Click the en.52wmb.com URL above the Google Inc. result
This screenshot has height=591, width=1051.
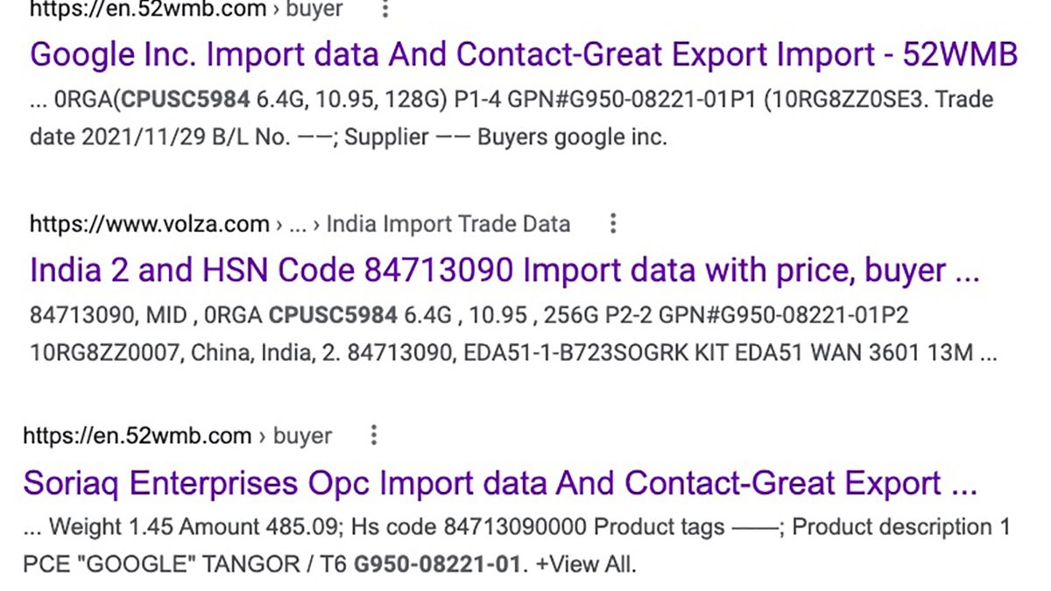point(147,11)
